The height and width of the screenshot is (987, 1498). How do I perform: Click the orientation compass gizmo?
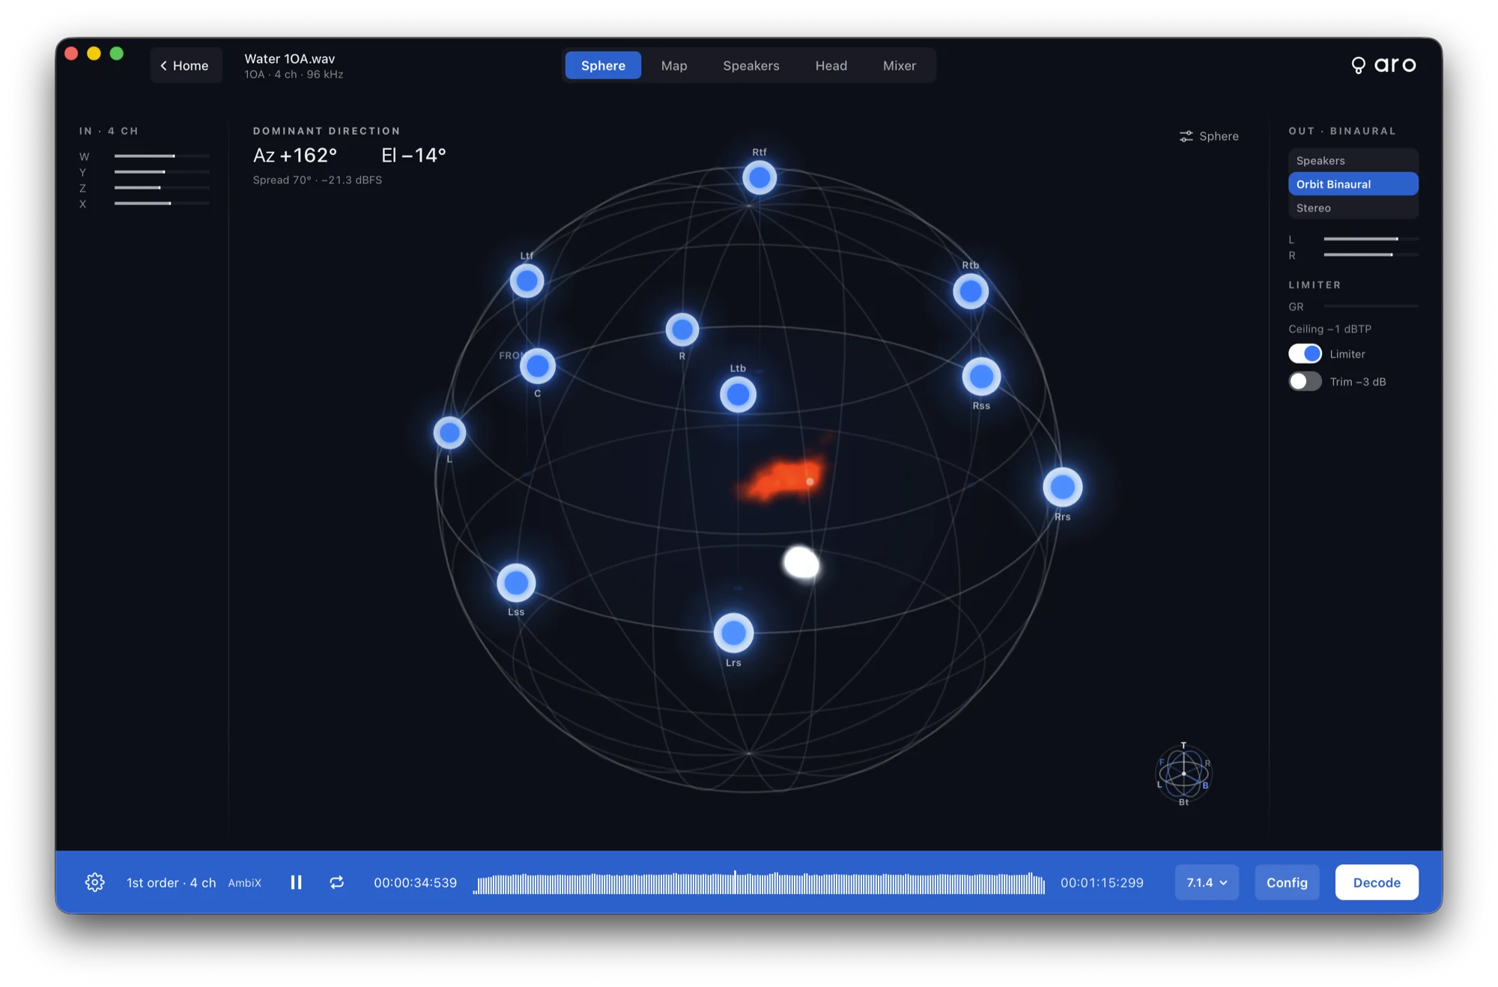pyautogui.click(x=1183, y=774)
